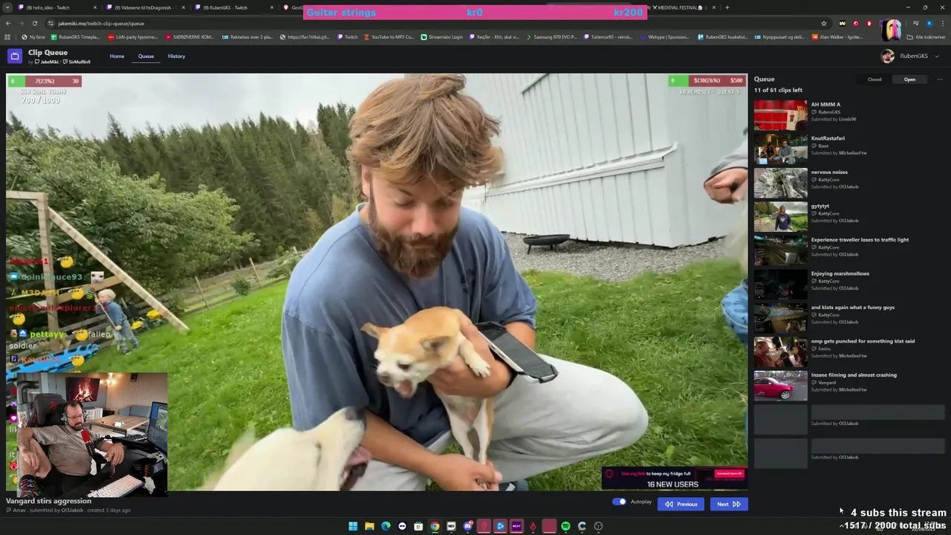Click the Enjoying marshmallows clip title
The width and height of the screenshot is (951, 535).
tap(840, 273)
